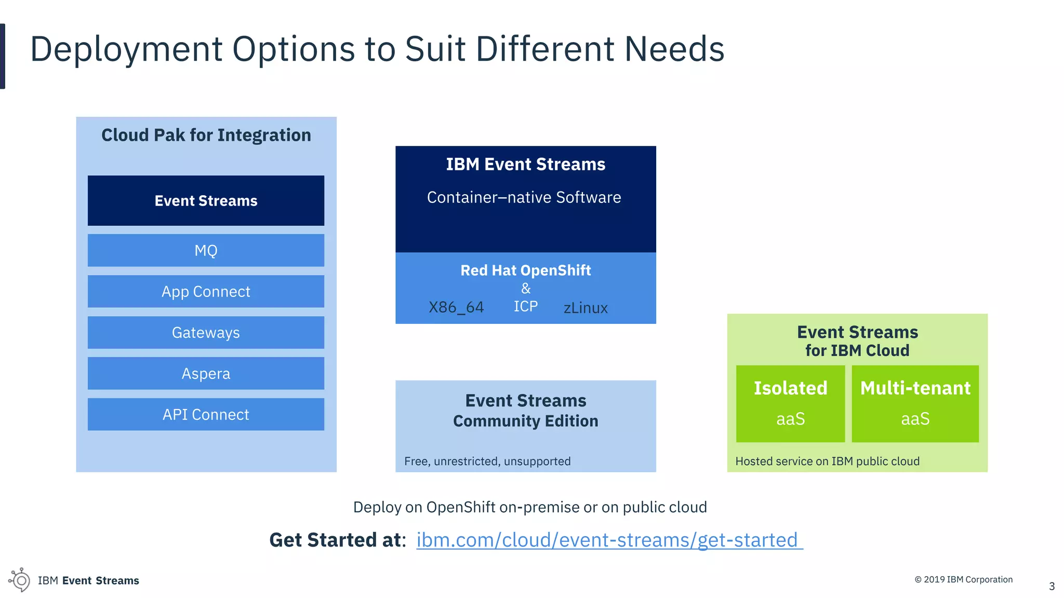
Task: Click the zLinux platform text
Action: (x=586, y=308)
